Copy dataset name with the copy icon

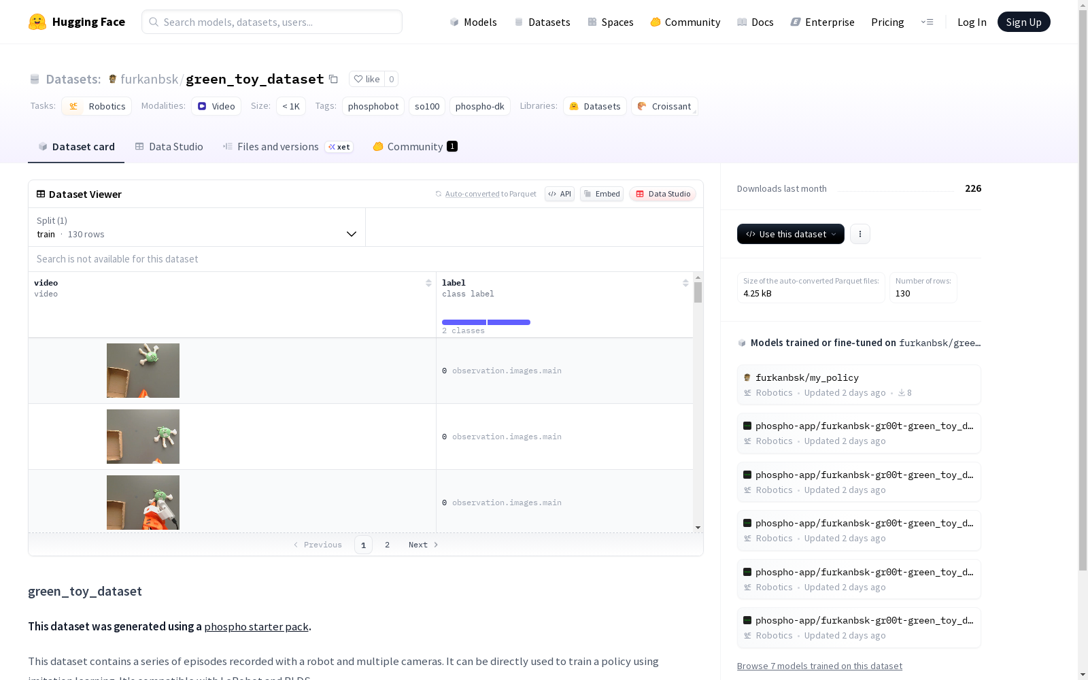coord(333,79)
